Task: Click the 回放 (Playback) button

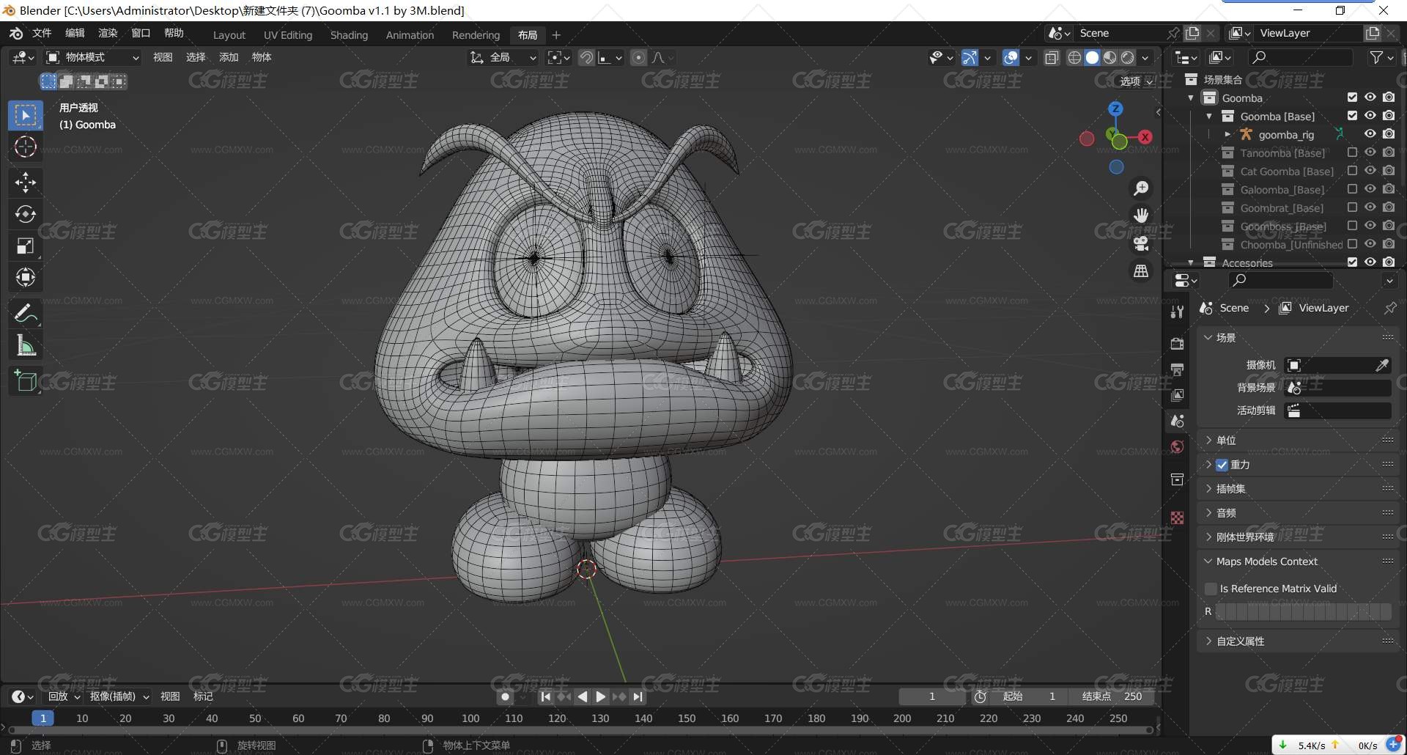Action: tap(64, 696)
